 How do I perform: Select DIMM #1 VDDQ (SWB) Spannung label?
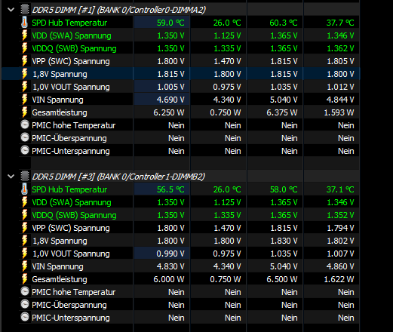click(x=74, y=48)
